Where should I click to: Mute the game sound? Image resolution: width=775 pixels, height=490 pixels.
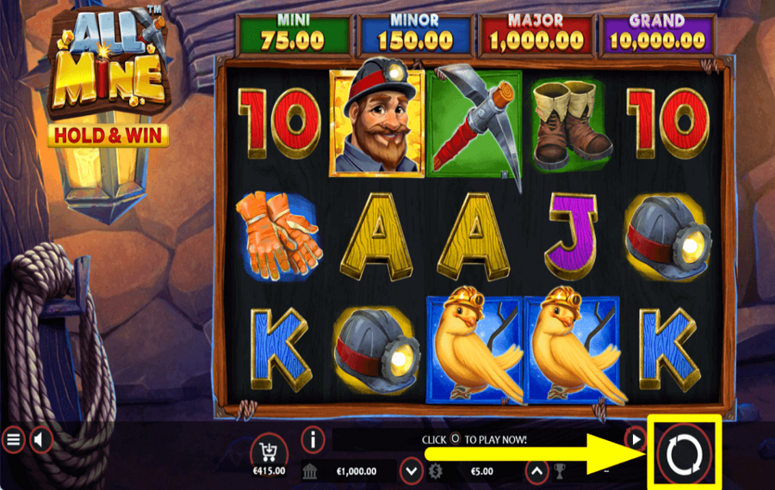[x=41, y=439]
